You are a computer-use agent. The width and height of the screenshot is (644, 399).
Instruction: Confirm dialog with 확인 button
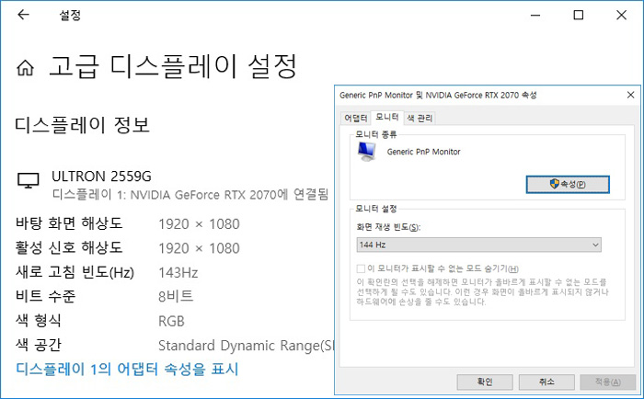coord(485,382)
